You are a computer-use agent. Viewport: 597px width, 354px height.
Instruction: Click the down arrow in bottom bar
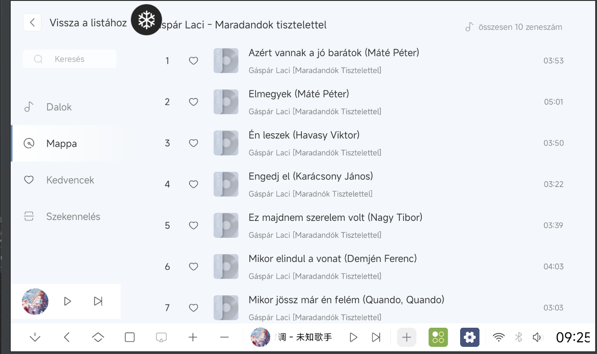click(35, 338)
